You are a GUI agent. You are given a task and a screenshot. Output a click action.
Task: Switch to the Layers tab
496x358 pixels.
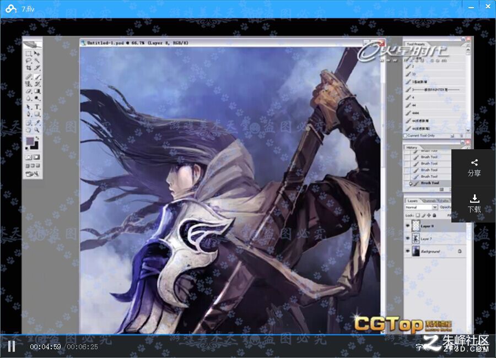(412, 201)
